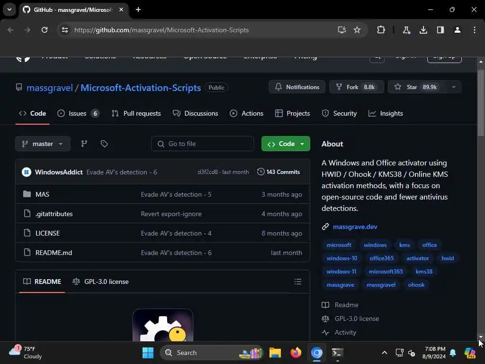
Task: Click the Notifications button
Action: tap(297, 87)
